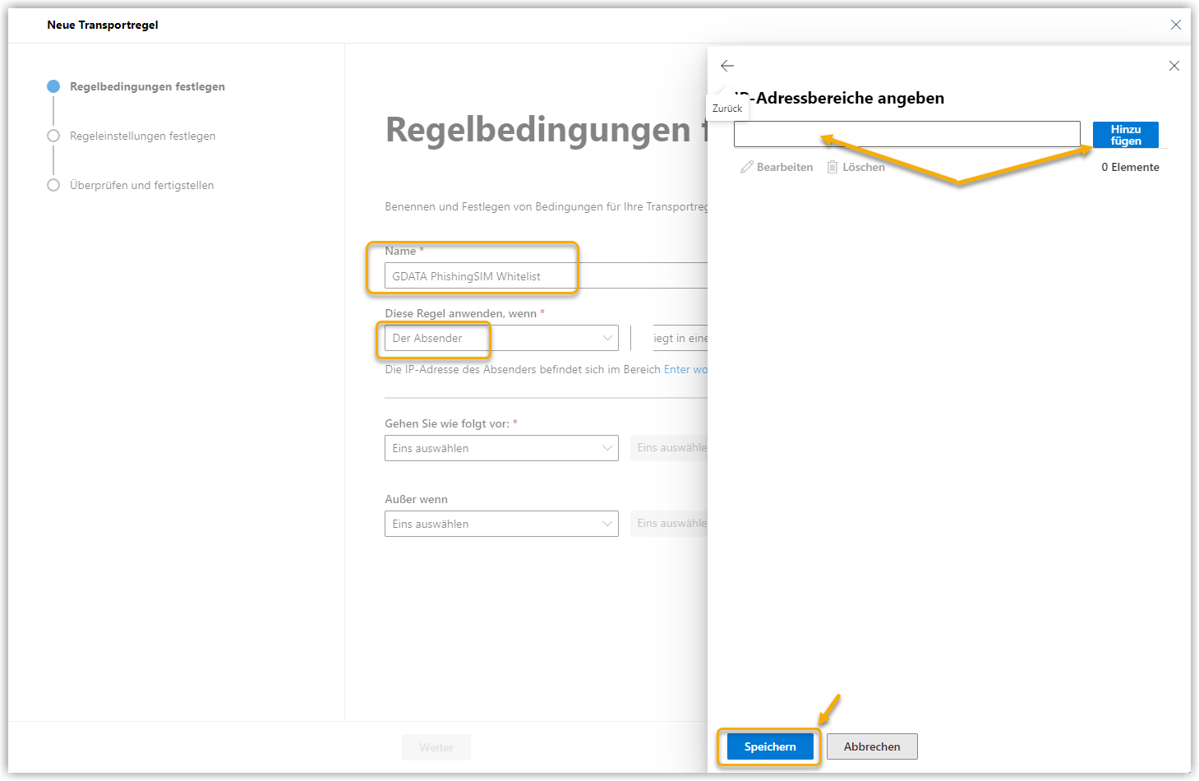This screenshot has height=781, width=1199.
Task: Open the dropdown under Außer wenn
Action: click(501, 524)
